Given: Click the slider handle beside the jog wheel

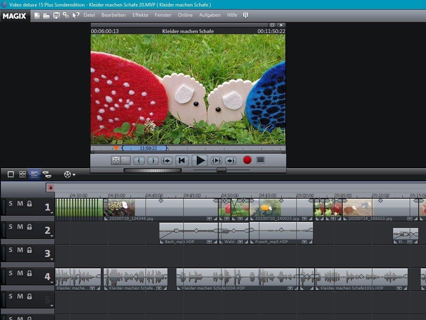Looking at the screenshot, I should pyautogui.click(x=221, y=170).
